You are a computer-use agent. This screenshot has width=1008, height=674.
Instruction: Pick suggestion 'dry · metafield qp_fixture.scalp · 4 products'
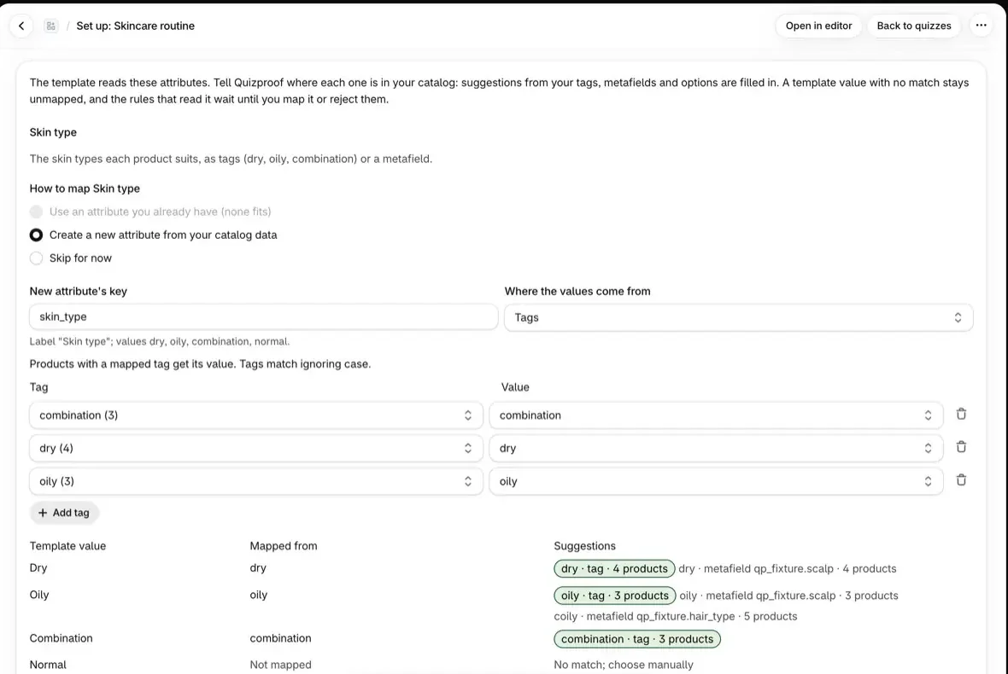tap(788, 569)
